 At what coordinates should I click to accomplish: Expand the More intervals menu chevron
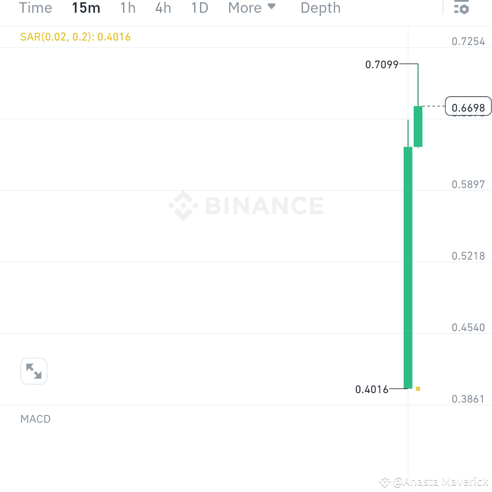(271, 6)
